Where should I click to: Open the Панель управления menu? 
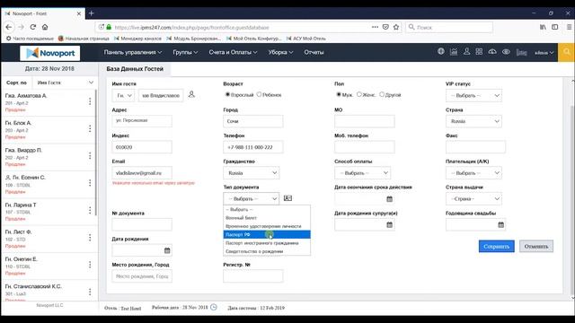click(133, 52)
